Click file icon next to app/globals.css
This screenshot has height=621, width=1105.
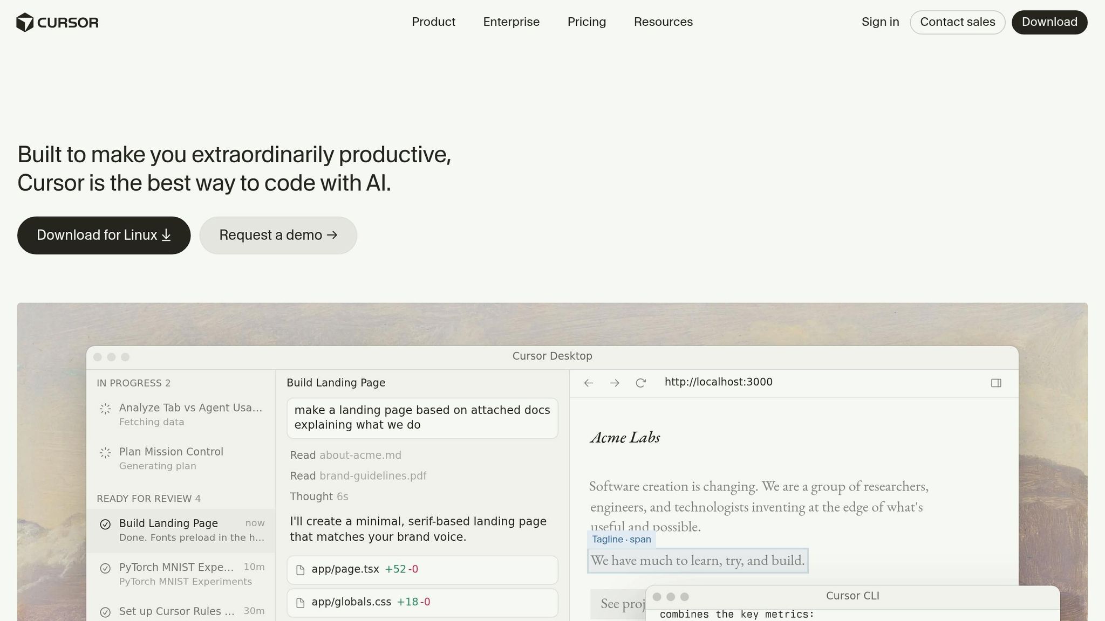pos(301,603)
